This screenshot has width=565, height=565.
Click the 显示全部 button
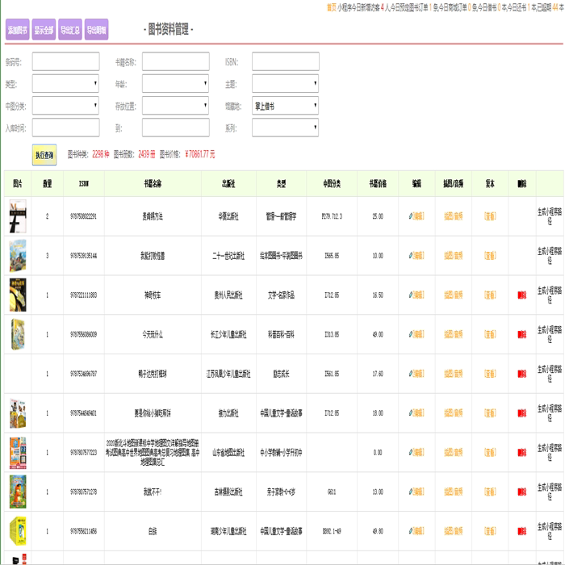44,30
